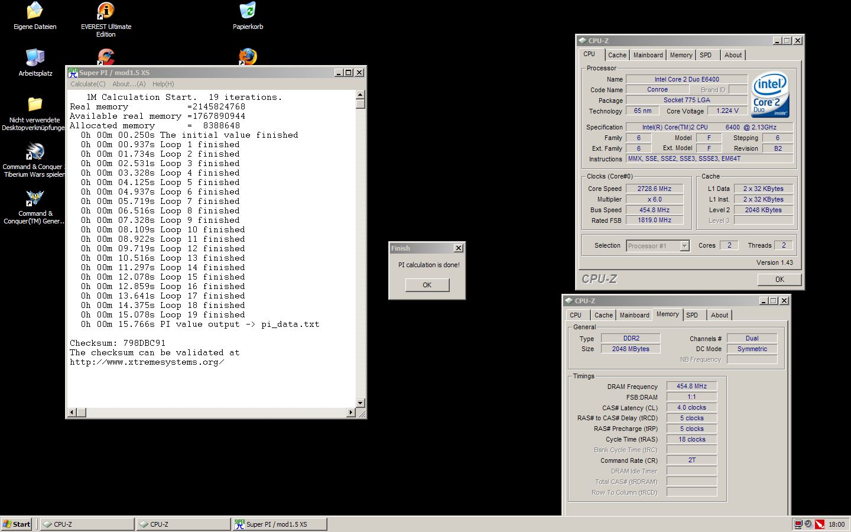Click the processor Name field Intel Core 2 Duo E6400
Image resolution: width=851 pixels, height=532 pixels.
[687, 79]
